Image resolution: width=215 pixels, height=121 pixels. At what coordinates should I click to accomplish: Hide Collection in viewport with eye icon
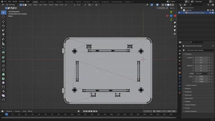[210, 10]
